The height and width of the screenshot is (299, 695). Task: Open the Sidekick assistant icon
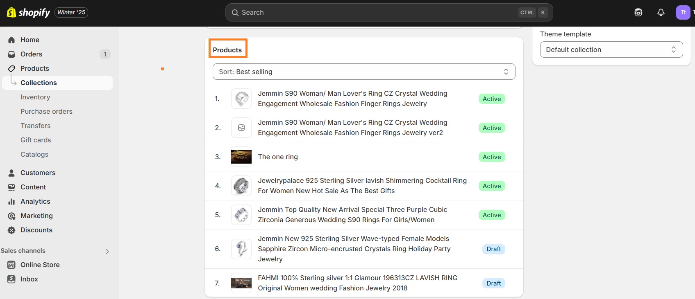pos(638,13)
